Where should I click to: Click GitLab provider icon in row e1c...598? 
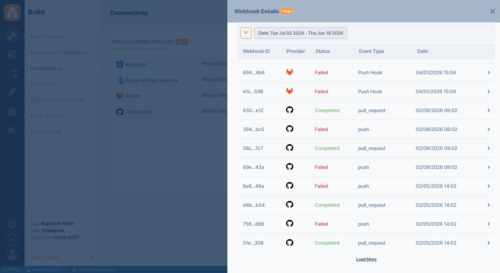coord(289,91)
